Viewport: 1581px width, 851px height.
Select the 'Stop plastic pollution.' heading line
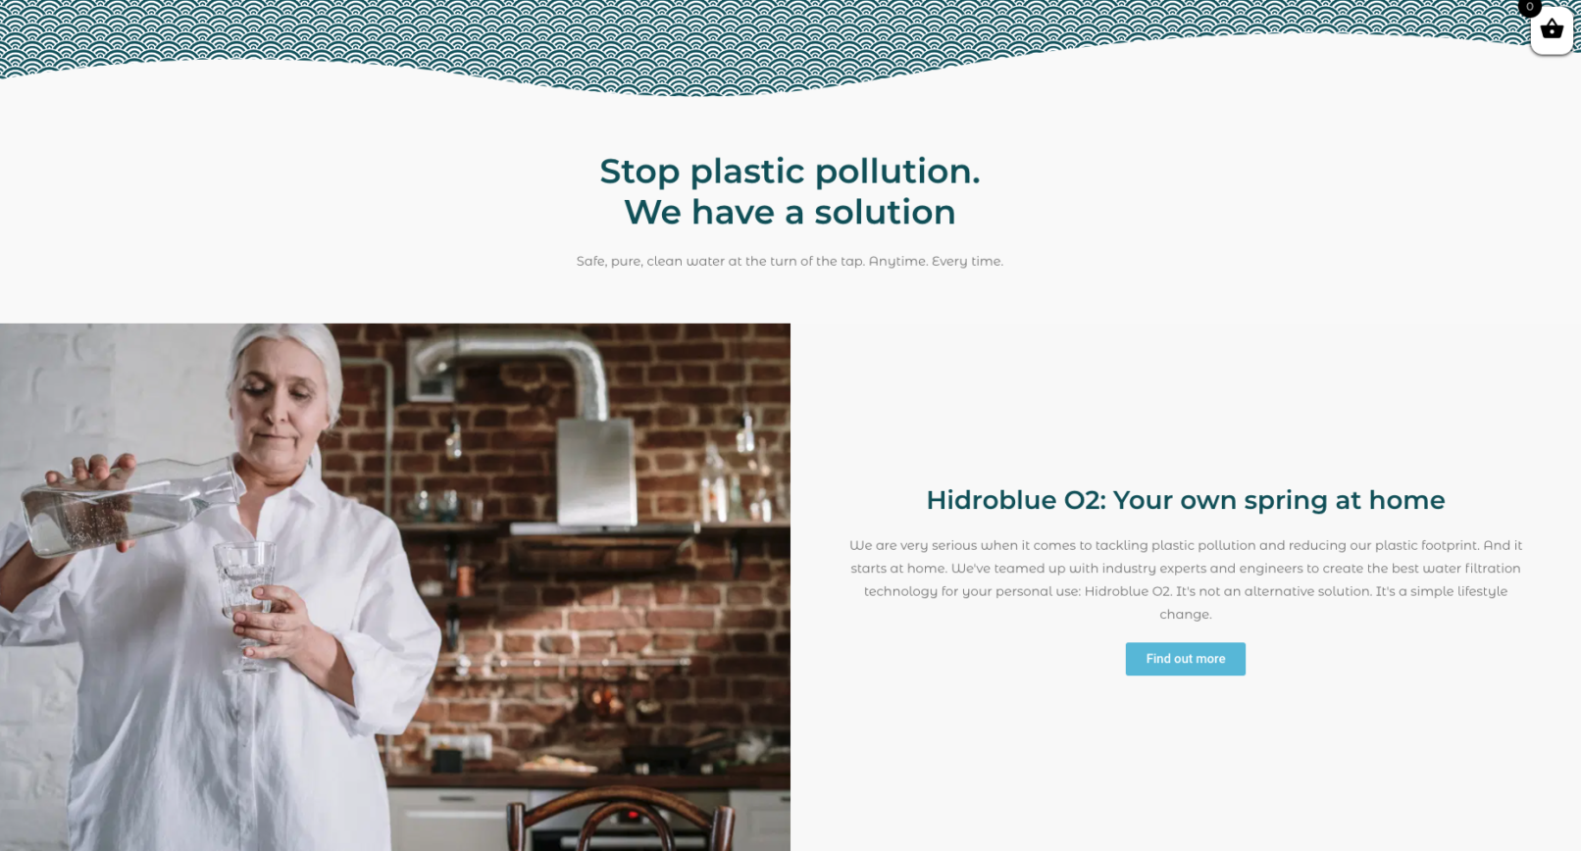pyautogui.click(x=790, y=171)
